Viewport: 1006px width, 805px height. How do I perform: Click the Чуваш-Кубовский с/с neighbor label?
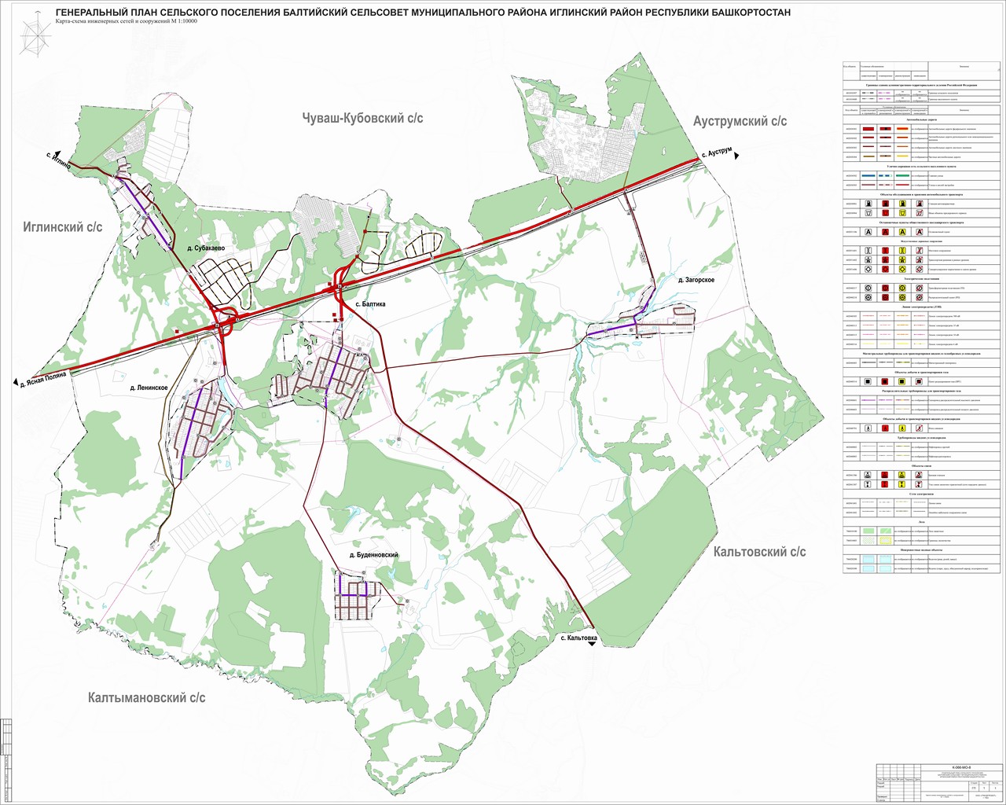coord(362,118)
